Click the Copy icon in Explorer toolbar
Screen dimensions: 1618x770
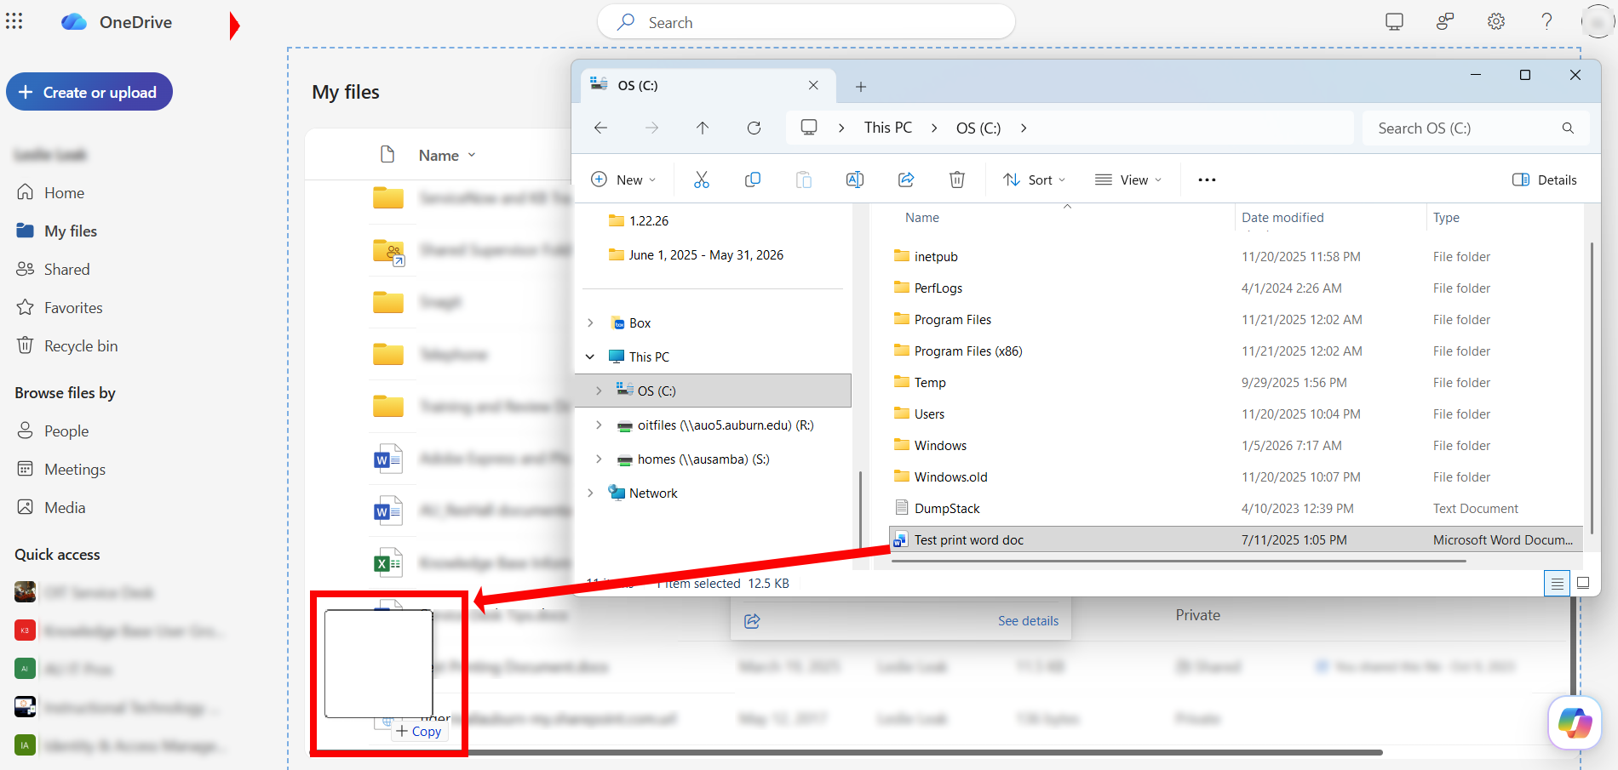[x=753, y=180]
